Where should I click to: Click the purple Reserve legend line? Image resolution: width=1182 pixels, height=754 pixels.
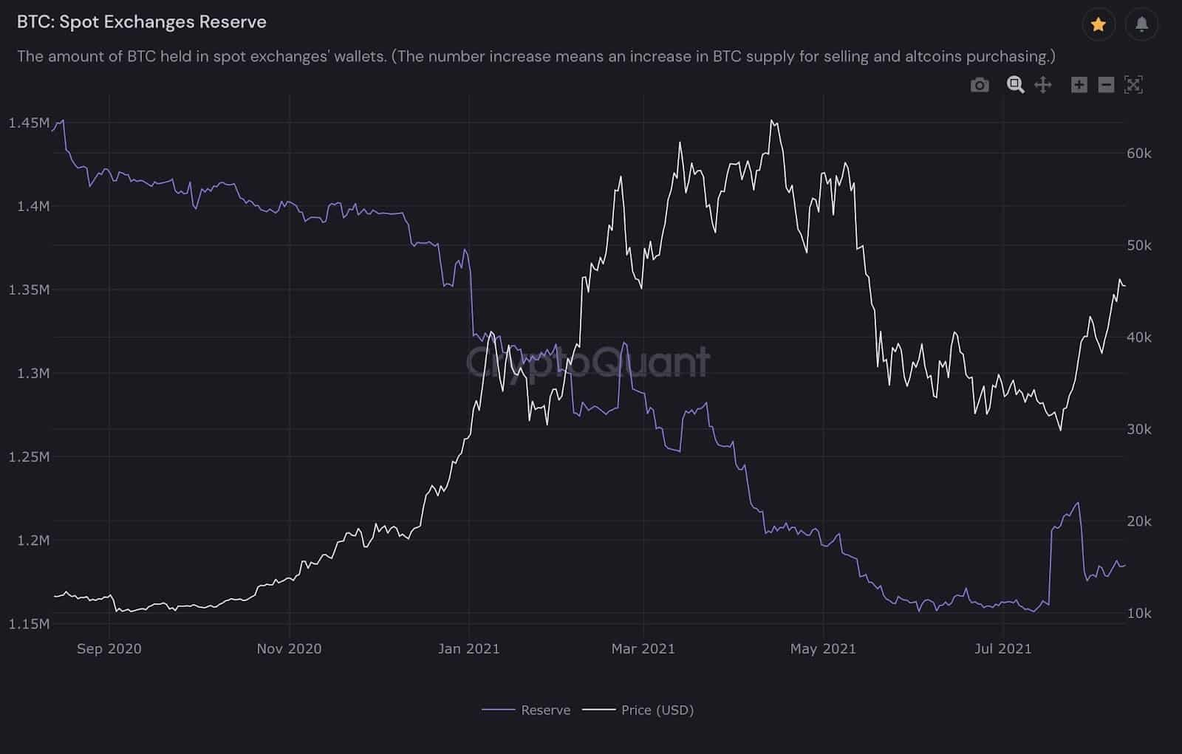(x=498, y=710)
